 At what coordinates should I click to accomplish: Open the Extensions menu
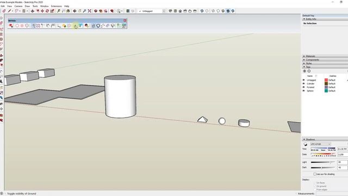(57, 6)
